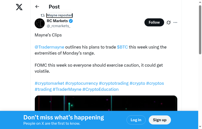The height and width of the screenshot is (129, 202).
Task: Click the Grok slashed-circle icon
Action: [x=169, y=22]
